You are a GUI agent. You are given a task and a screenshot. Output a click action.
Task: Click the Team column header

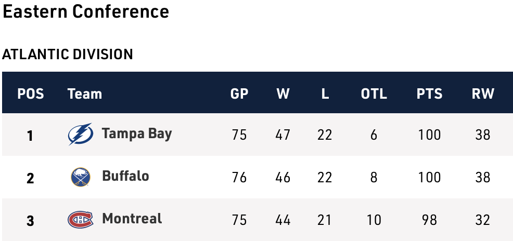click(85, 94)
